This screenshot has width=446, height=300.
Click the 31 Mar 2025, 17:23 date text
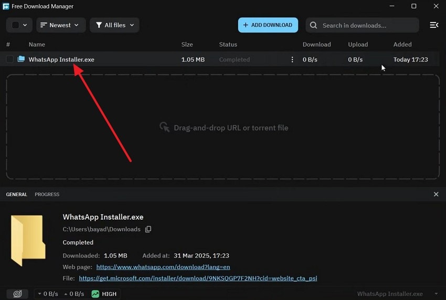(x=201, y=255)
